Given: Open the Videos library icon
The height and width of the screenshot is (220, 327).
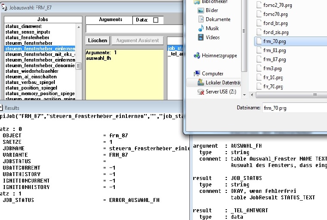Looking at the screenshot, I should (201, 37).
